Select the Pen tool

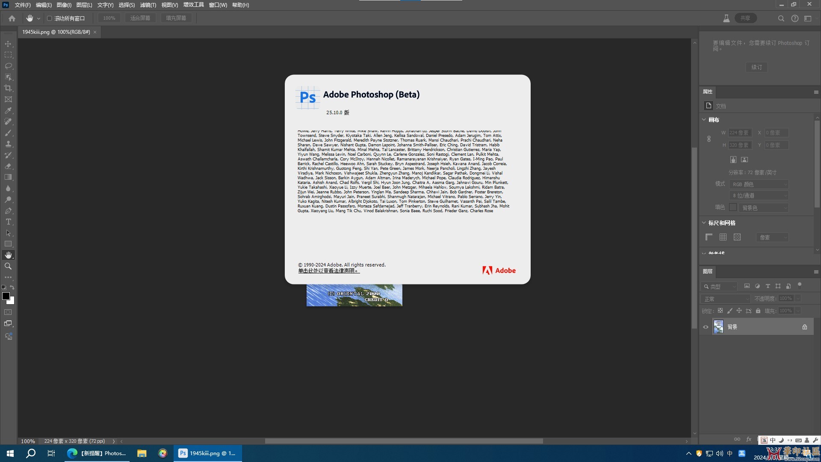coord(8,211)
